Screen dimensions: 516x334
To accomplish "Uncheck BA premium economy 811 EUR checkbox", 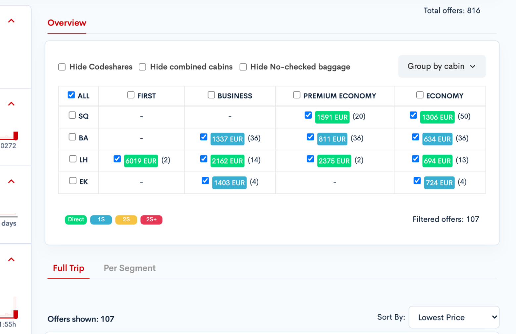I will (310, 137).
